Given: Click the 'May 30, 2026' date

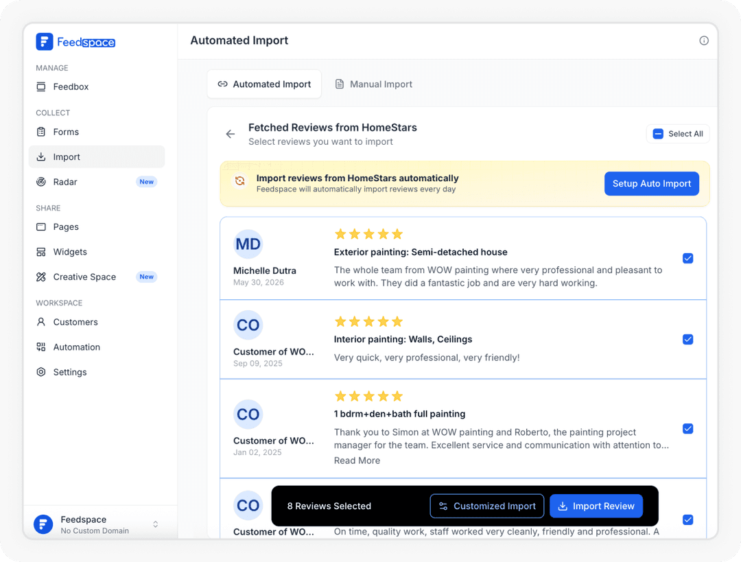Looking at the screenshot, I should pyautogui.click(x=259, y=283).
